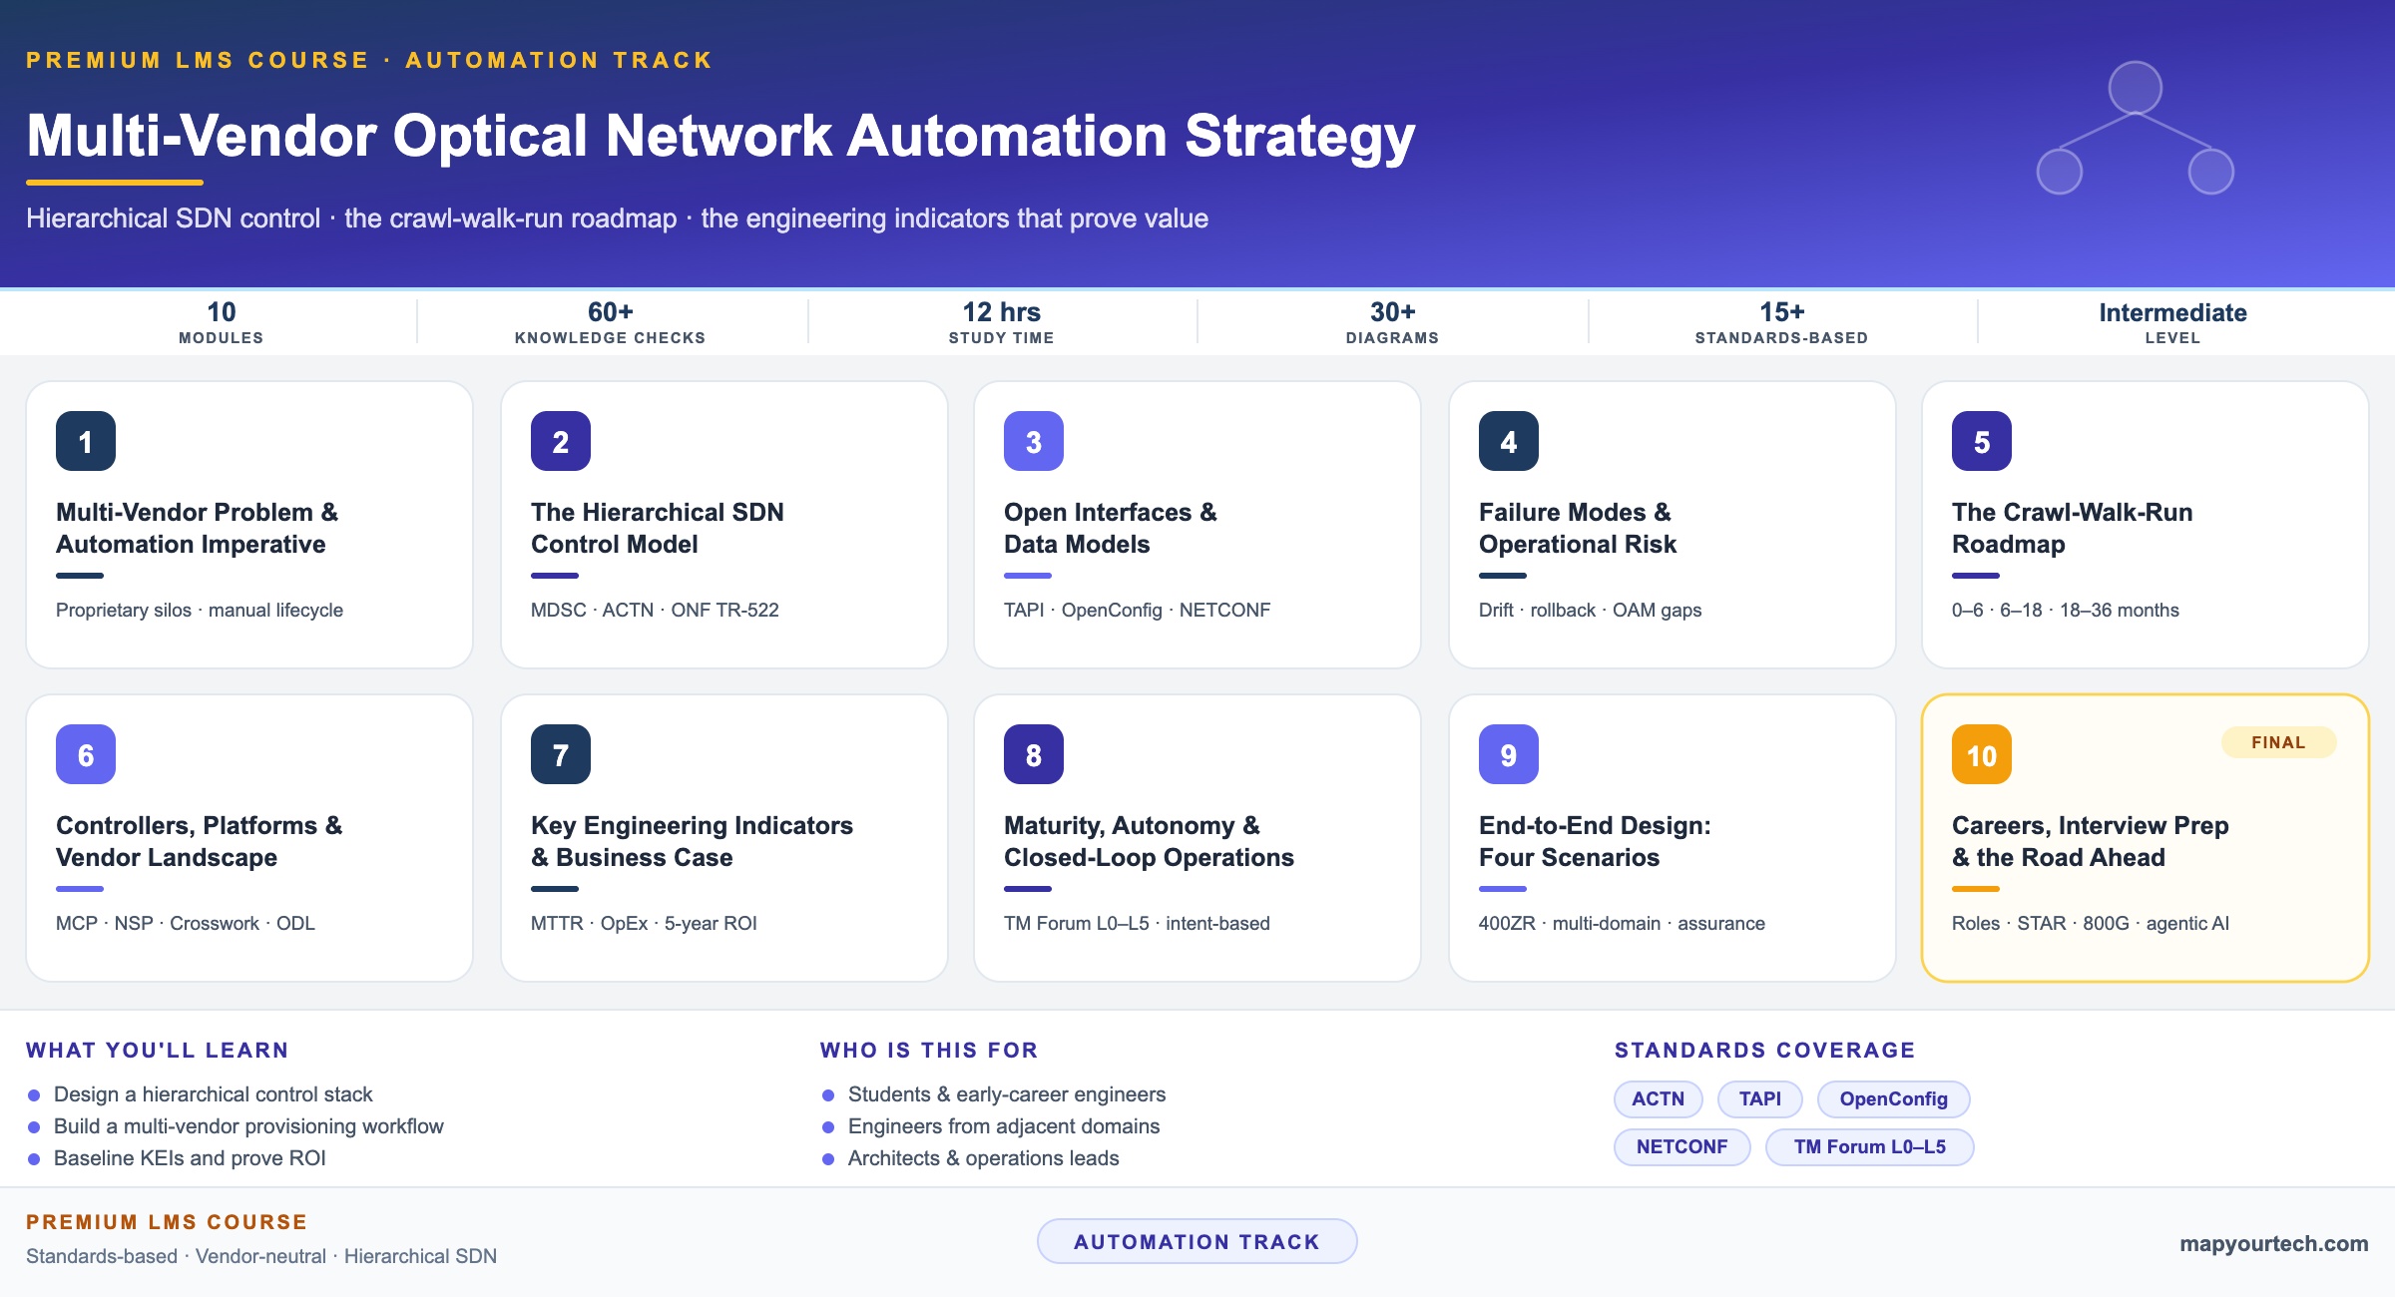Select the module 3 number badge
Image resolution: width=2395 pixels, height=1297 pixels.
coord(1034,441)
